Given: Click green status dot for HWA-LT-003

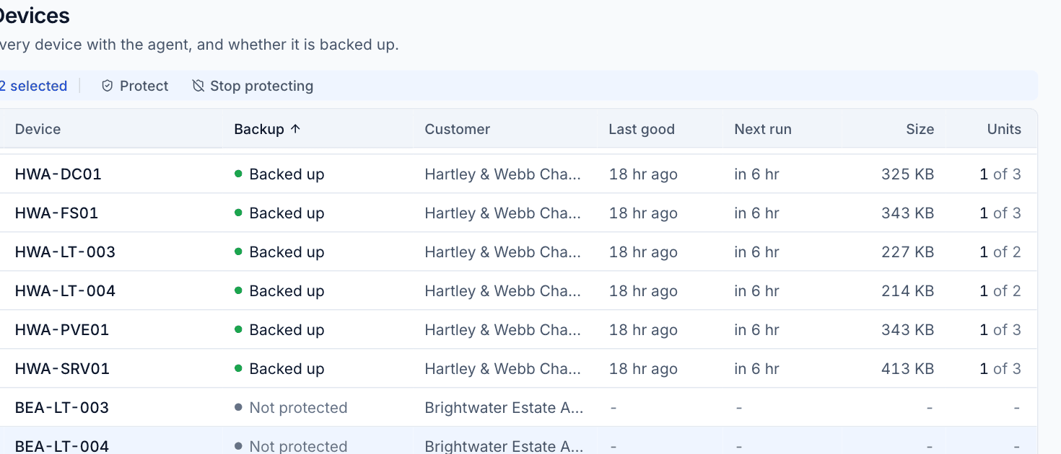Looking at the screenshot, I should tap(238, 252).
